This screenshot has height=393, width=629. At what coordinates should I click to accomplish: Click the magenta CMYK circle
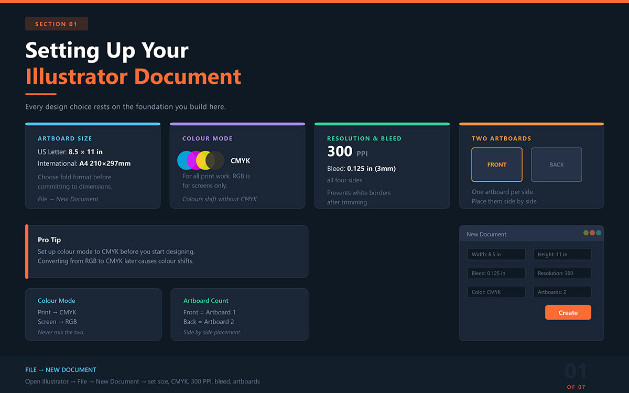click(x=196, y=160)
